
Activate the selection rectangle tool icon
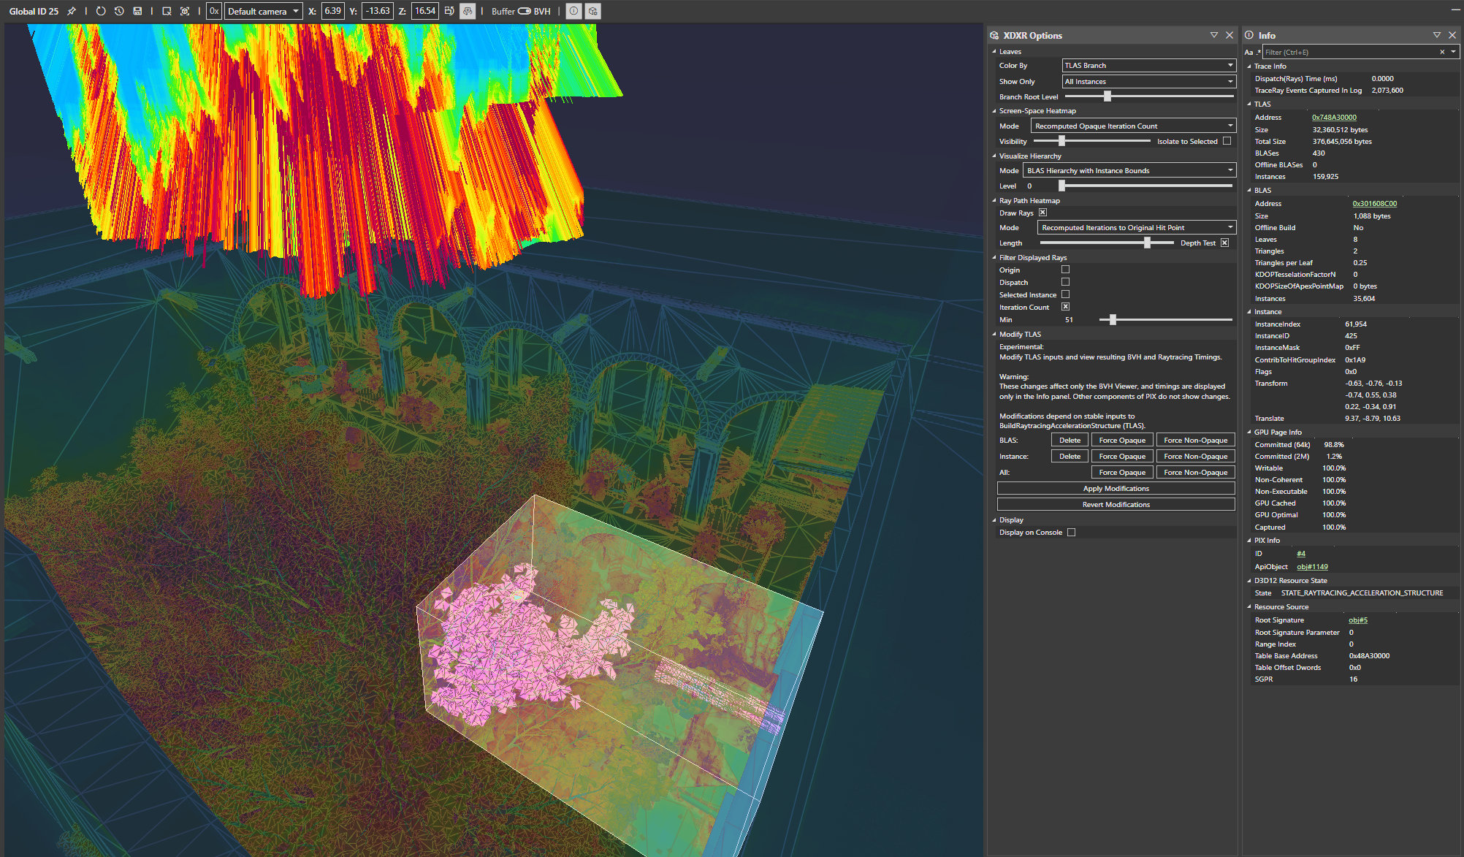point(167,11)
